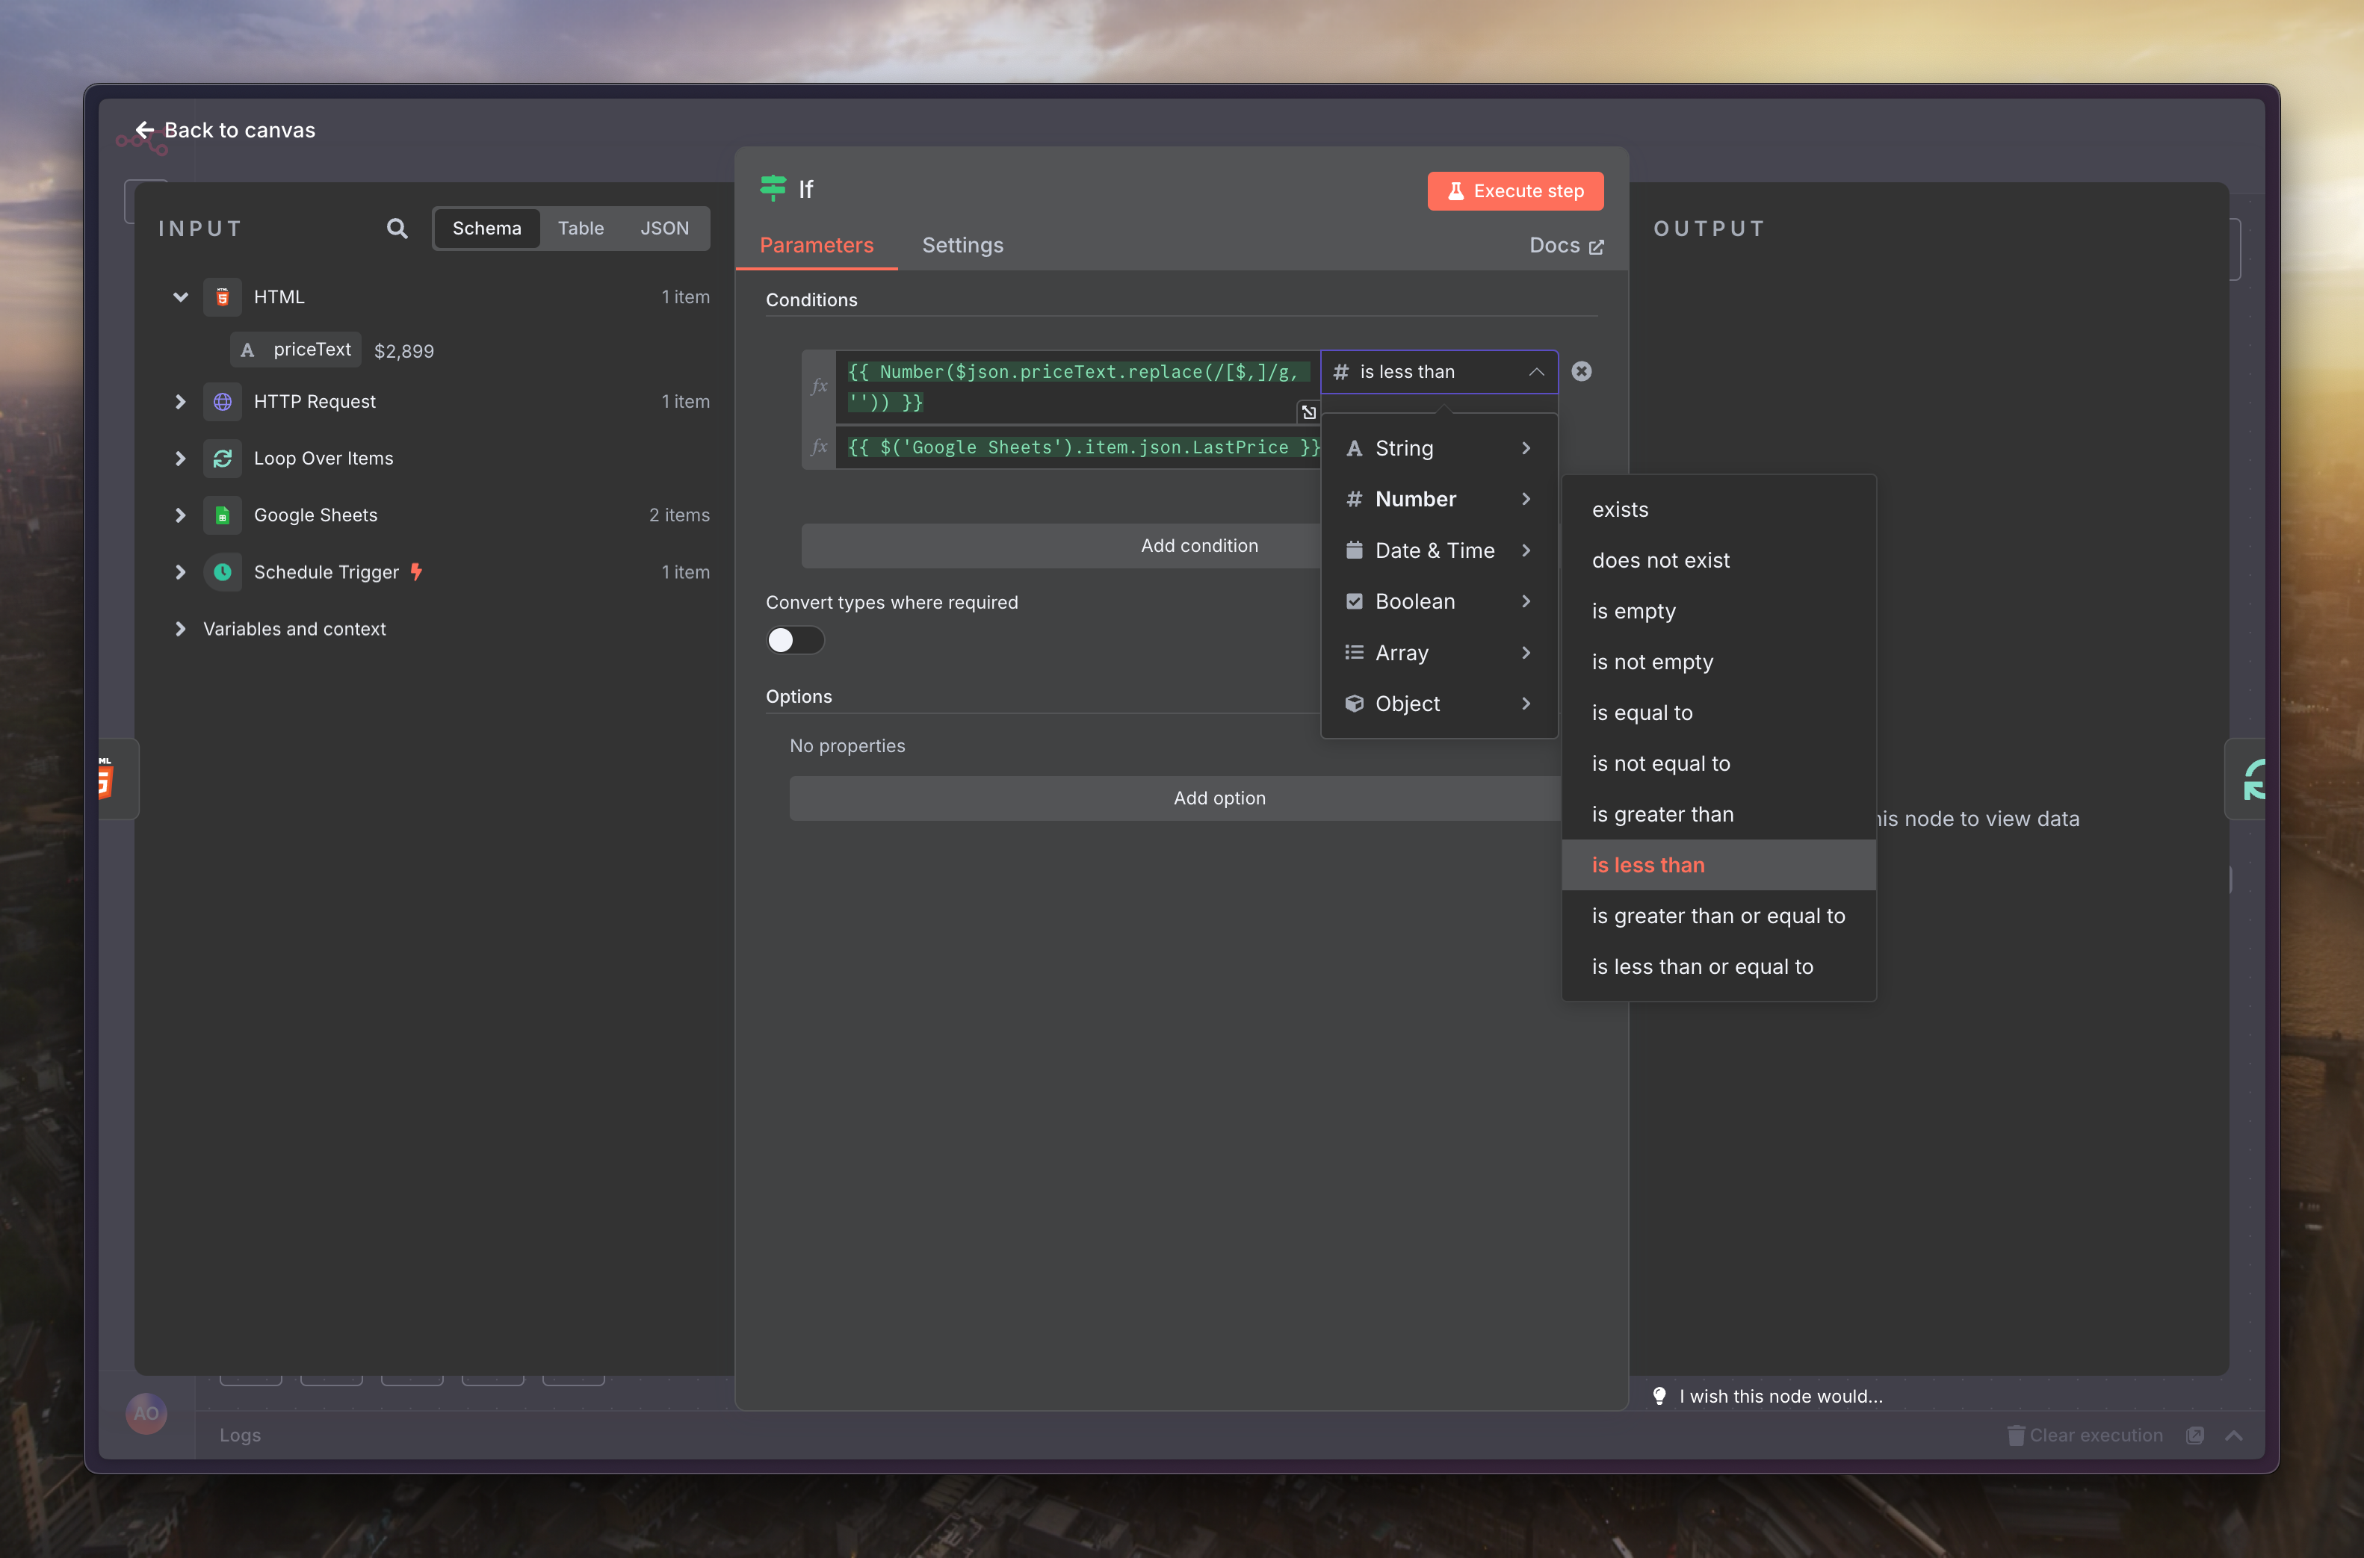Click the Loop Over Items icon
Viewport: 2364px width, 1558px height.
(223, 458)
